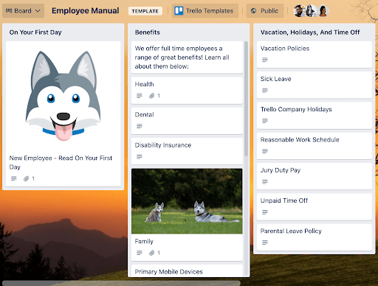378x286 pixels.
Task: Open the Primary Mobile Devices card
Action: [x=187, y=271]
